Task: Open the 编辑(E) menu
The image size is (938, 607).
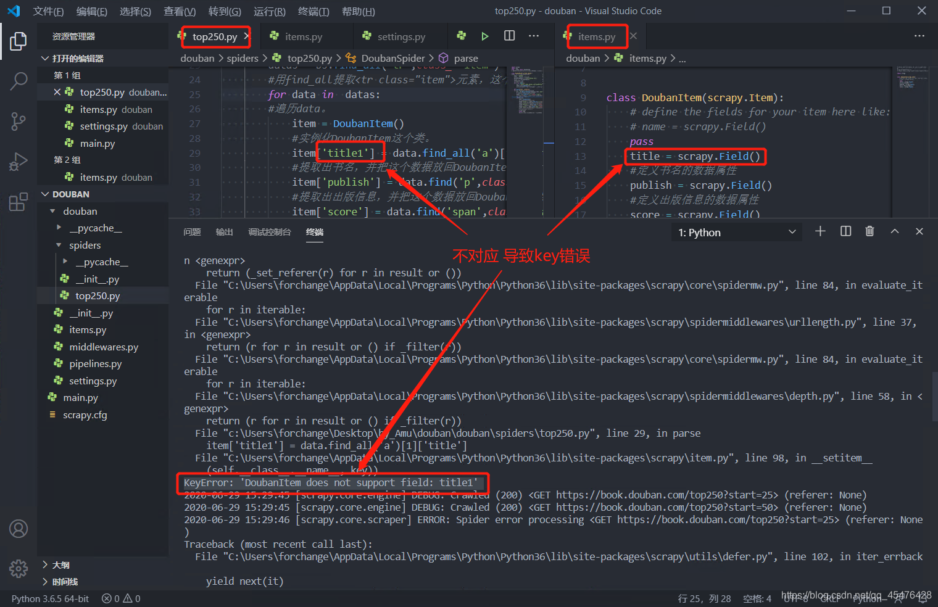Action: 91,11
